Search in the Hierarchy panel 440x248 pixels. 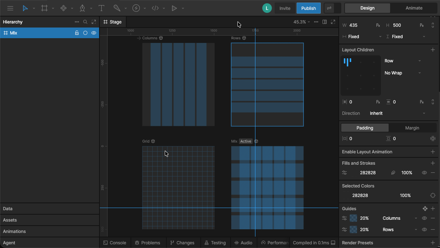[x=85, y=22]
